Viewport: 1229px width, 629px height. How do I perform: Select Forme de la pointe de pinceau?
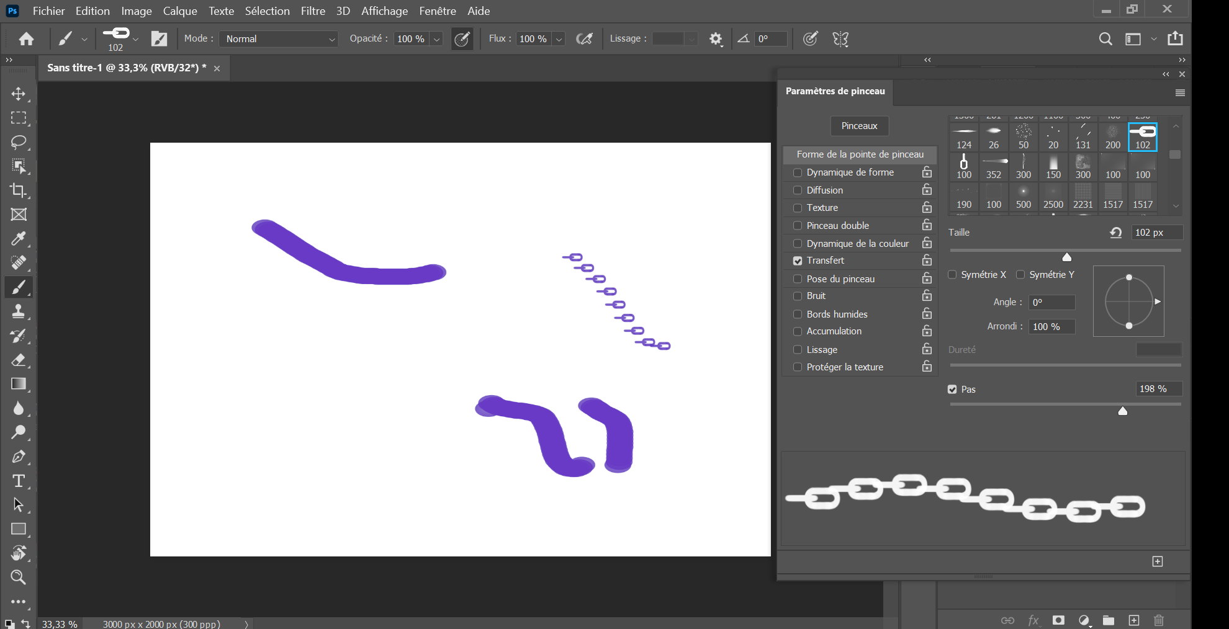(860, 154)
